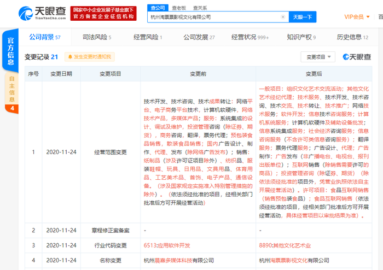Switch to 查老板 search tab

[x=179, y=8]
